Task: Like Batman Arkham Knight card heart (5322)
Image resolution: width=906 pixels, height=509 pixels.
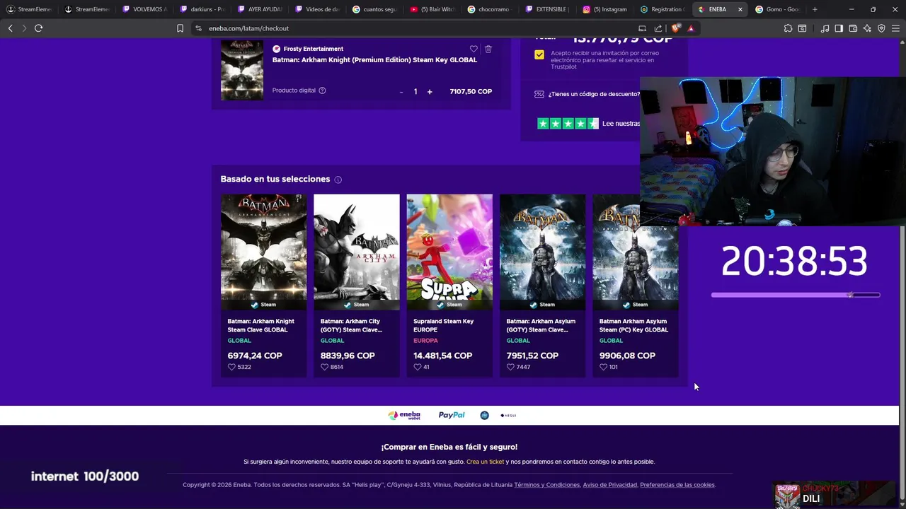Action: coord(231,367)
